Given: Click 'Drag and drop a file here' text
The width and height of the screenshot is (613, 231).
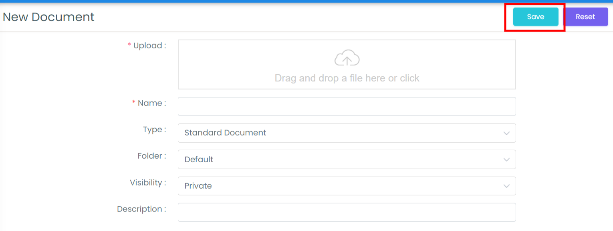Looking at the screenshot, I should coord(330,78).
